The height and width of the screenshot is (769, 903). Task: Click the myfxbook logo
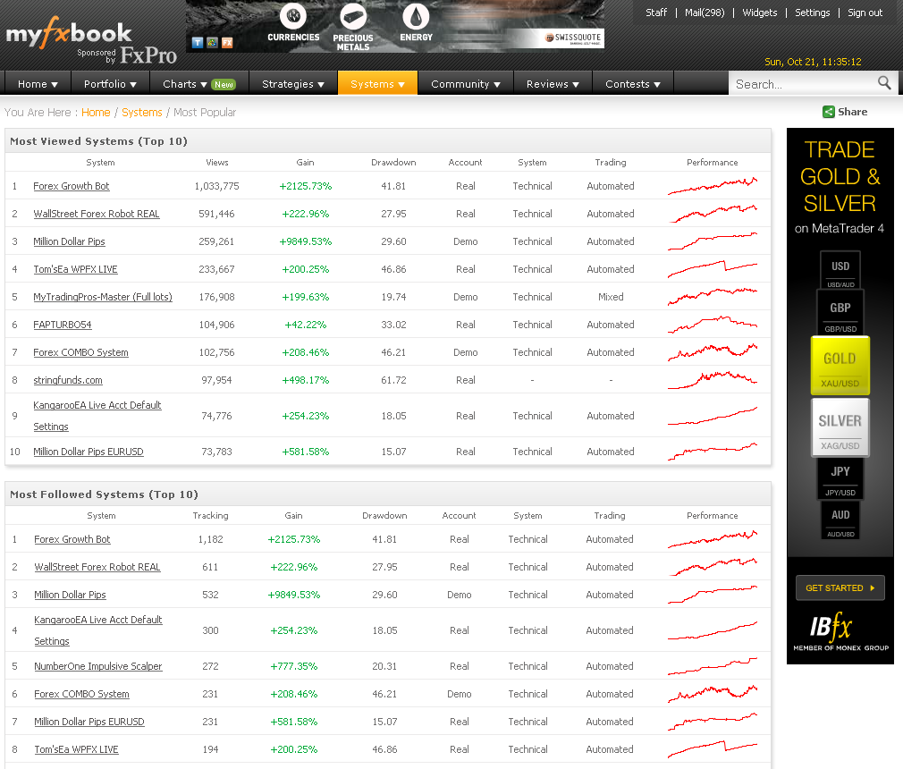(69, 33)
